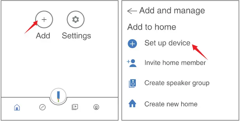The width and height of the screenshot is (240, 121).
Task: Click the blue house Create new home icon
Action: (132, 104)
